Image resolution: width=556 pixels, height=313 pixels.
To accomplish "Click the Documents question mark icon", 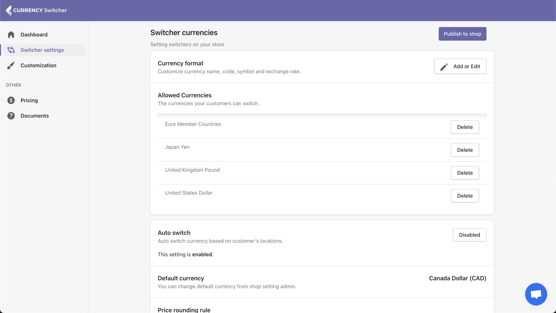I will click(11, 115).
